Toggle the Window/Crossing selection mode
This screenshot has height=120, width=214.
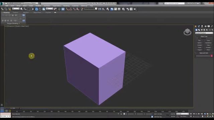[32, 9]
